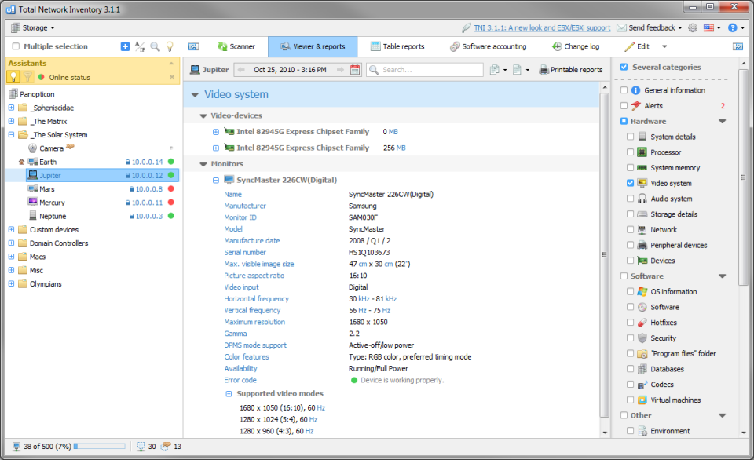Viewport: 754px width, 460px height.
Task: Click the calendar snapshot date icon
Action: coord(355,70)
